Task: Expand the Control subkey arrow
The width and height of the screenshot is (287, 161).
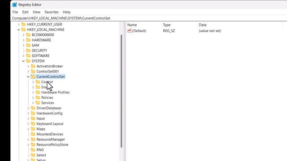Action: 33,82
